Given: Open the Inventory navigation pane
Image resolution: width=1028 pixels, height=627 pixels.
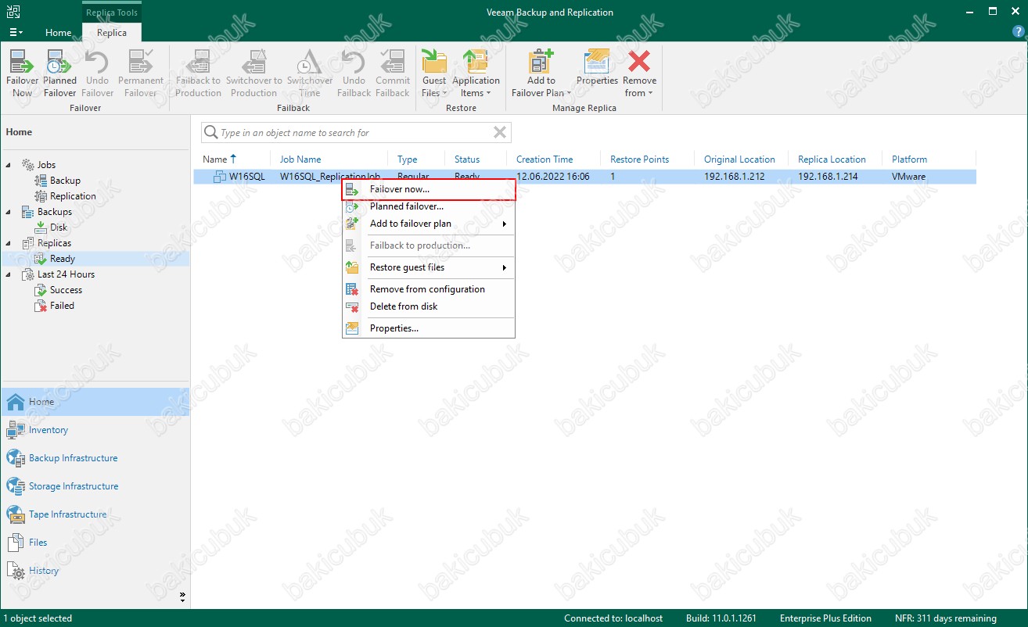Looking at the screenshot, I should 95,430.
